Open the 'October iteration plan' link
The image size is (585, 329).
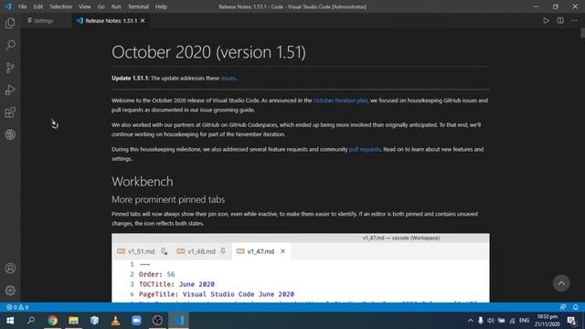(340, 101)
